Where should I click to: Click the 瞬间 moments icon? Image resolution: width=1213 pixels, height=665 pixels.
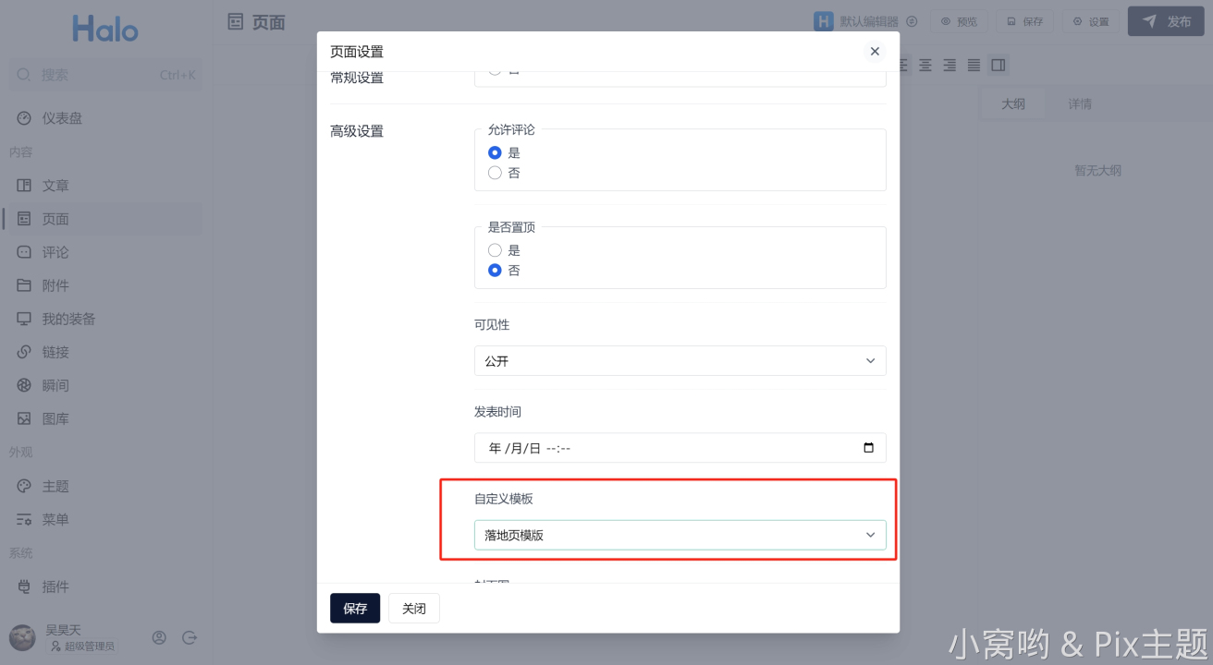[24, 385]
